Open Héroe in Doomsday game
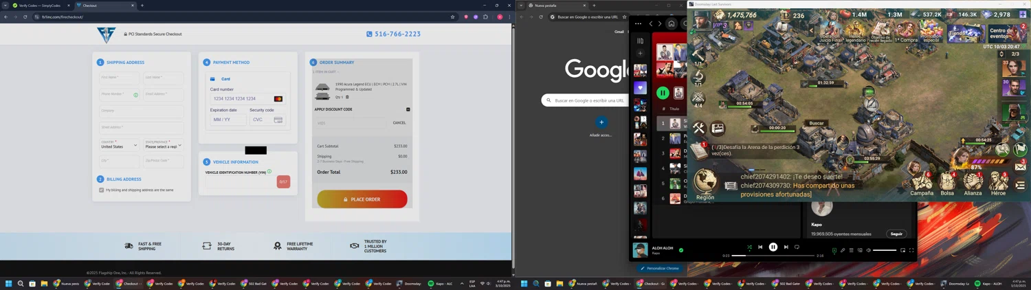 pyautogui.click(x=998, y=184)
